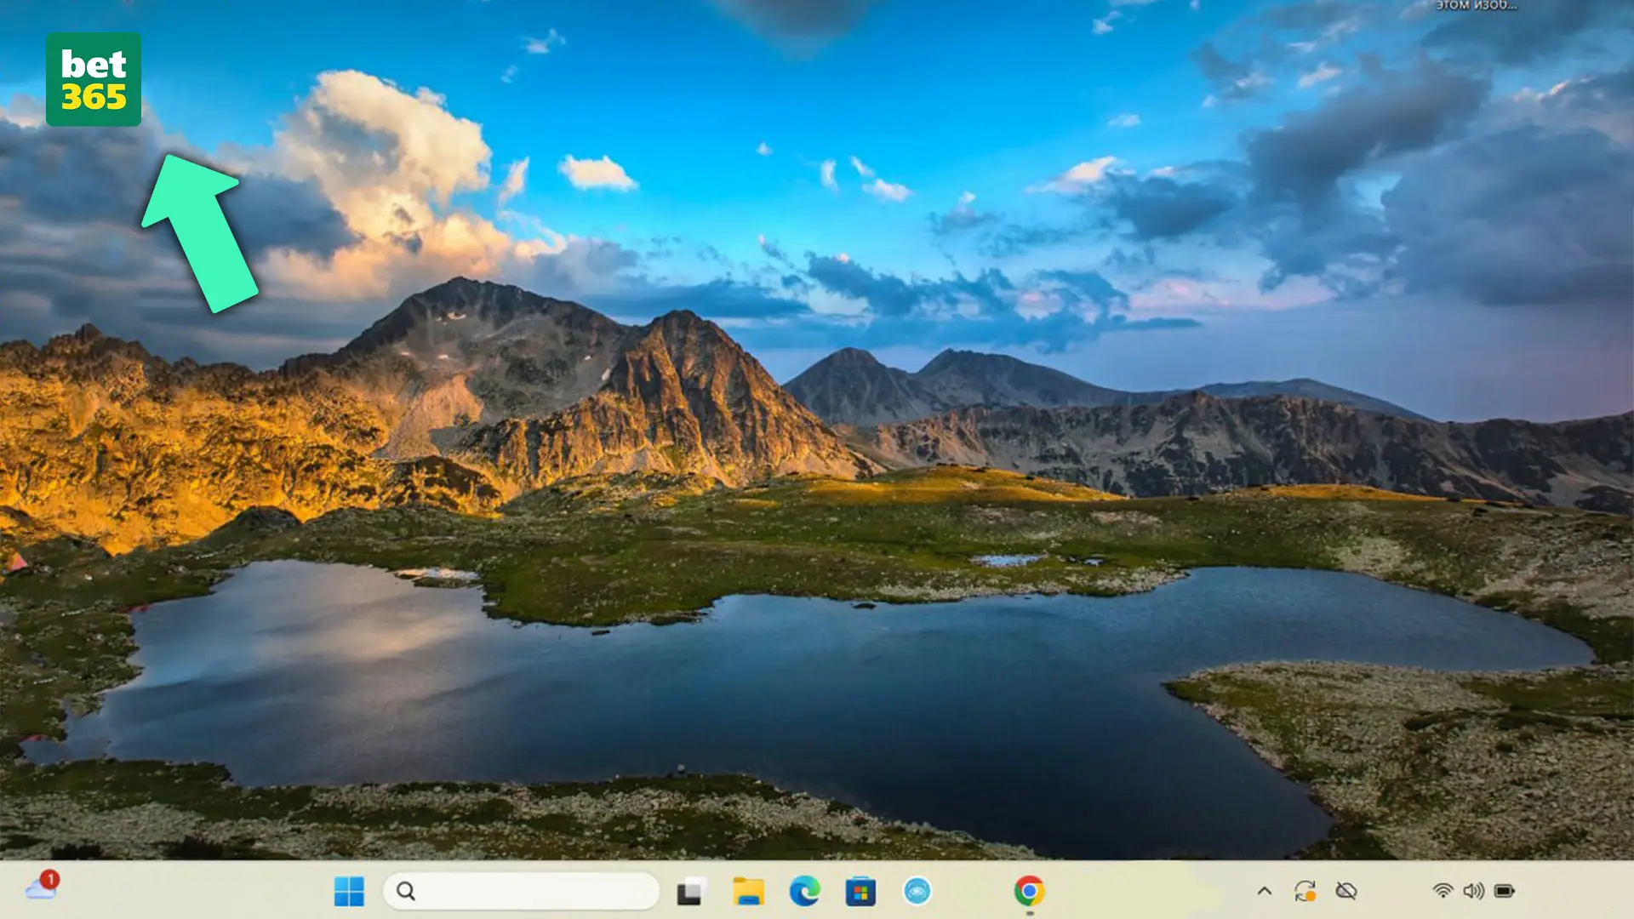
Task: Launch File Explorer from taskbar
Action: [748, 891]
